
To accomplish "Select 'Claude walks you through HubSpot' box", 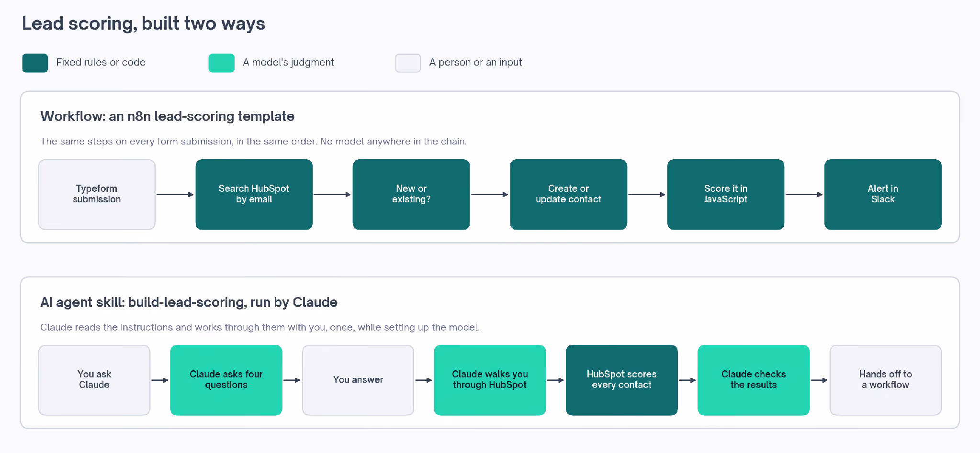I will 490,380.
